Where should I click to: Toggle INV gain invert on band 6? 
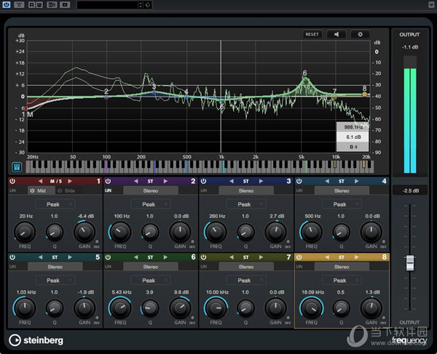click(192, 318)
